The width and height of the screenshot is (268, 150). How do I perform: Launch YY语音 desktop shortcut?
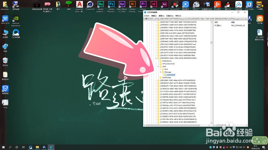[260, 6]
